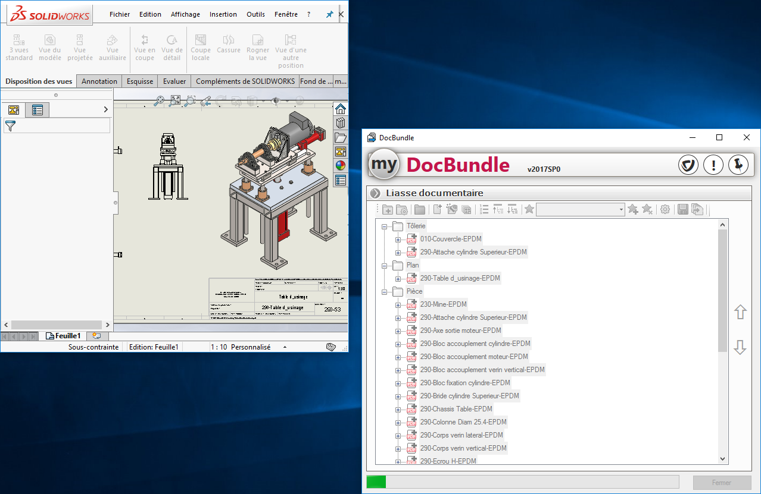Screen dimensions: 761x494
Task: Click the save floppy disk icon
Action: point(683,209)
